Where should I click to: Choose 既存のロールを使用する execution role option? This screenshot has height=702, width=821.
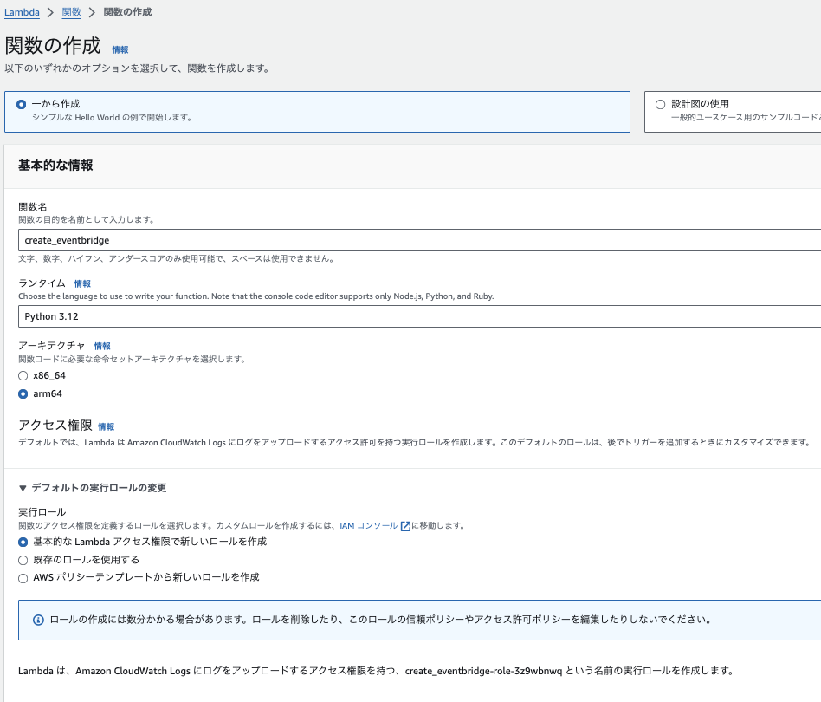point(23,559)
